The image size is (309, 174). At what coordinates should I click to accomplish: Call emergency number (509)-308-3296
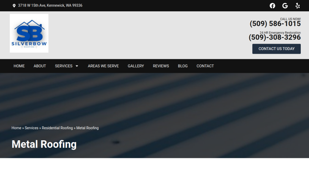pos(275,37)
